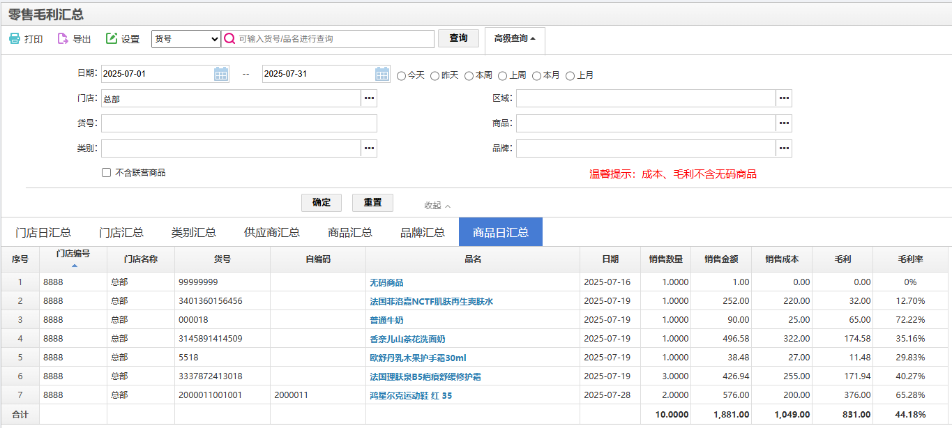Open product link 香奈儿山茶花洗面奶
The image size is (952, 428).
(x=407, y=339)
